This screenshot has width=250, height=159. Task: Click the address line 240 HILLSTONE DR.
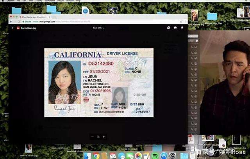[x=96, y=84]
